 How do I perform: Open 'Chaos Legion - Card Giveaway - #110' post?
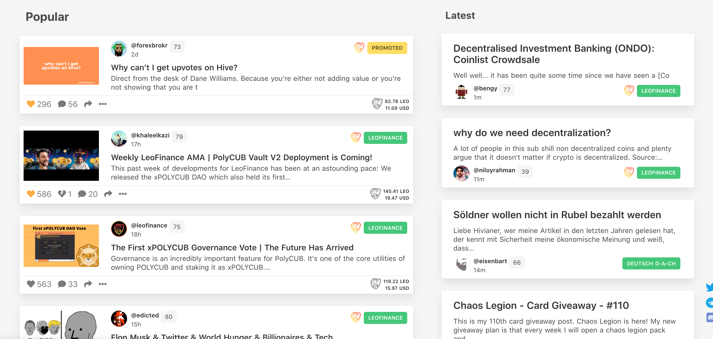541,306
